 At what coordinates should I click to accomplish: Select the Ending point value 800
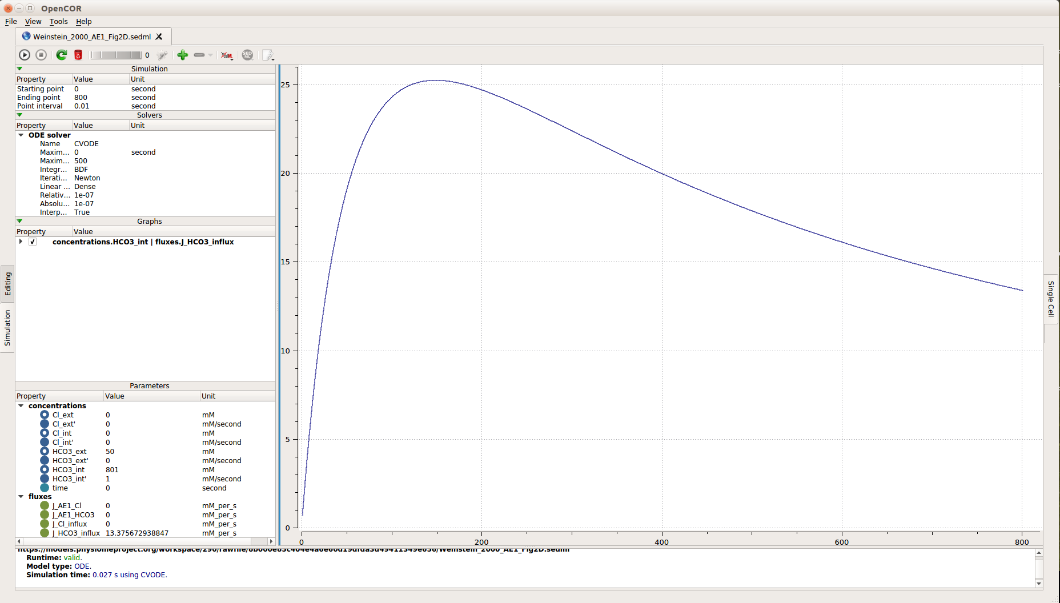coord(81,98)
